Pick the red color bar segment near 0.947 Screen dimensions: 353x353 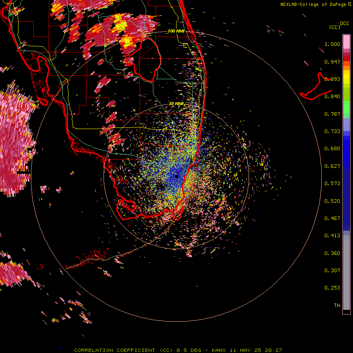coord(346,59)
